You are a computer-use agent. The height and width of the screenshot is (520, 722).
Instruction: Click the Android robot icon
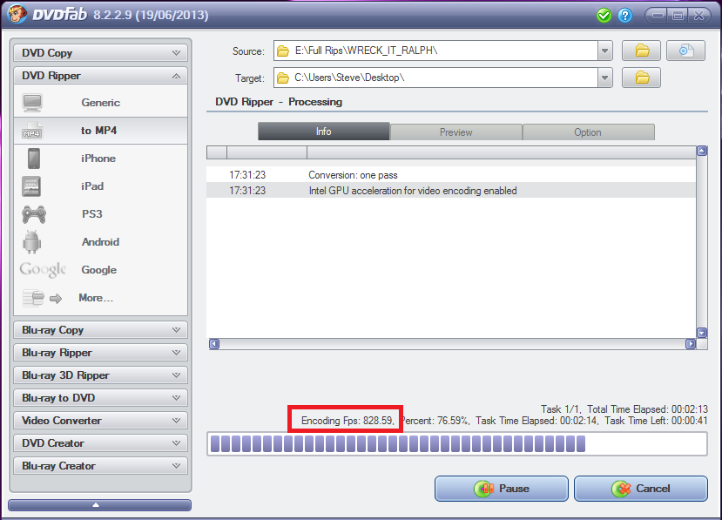click(31, 242)
